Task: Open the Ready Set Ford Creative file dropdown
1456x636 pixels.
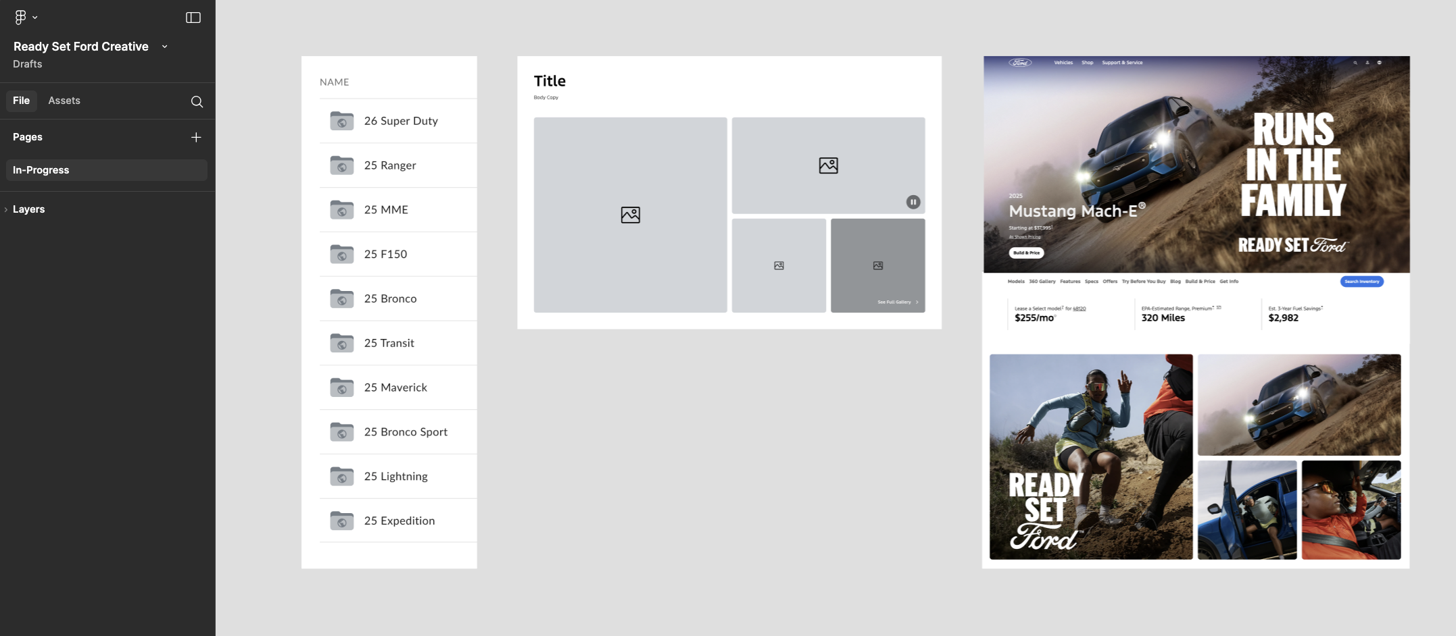Action: pos(164,47)
